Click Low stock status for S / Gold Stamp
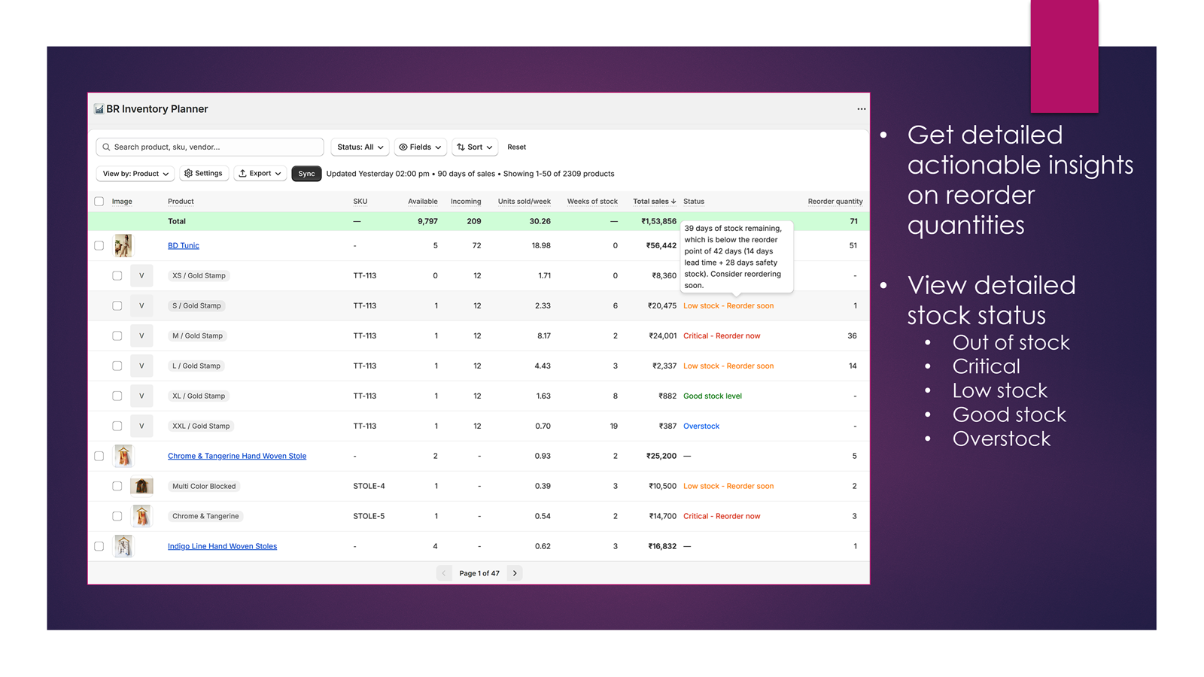This screenshot has width=1204, height=677. 728,306
